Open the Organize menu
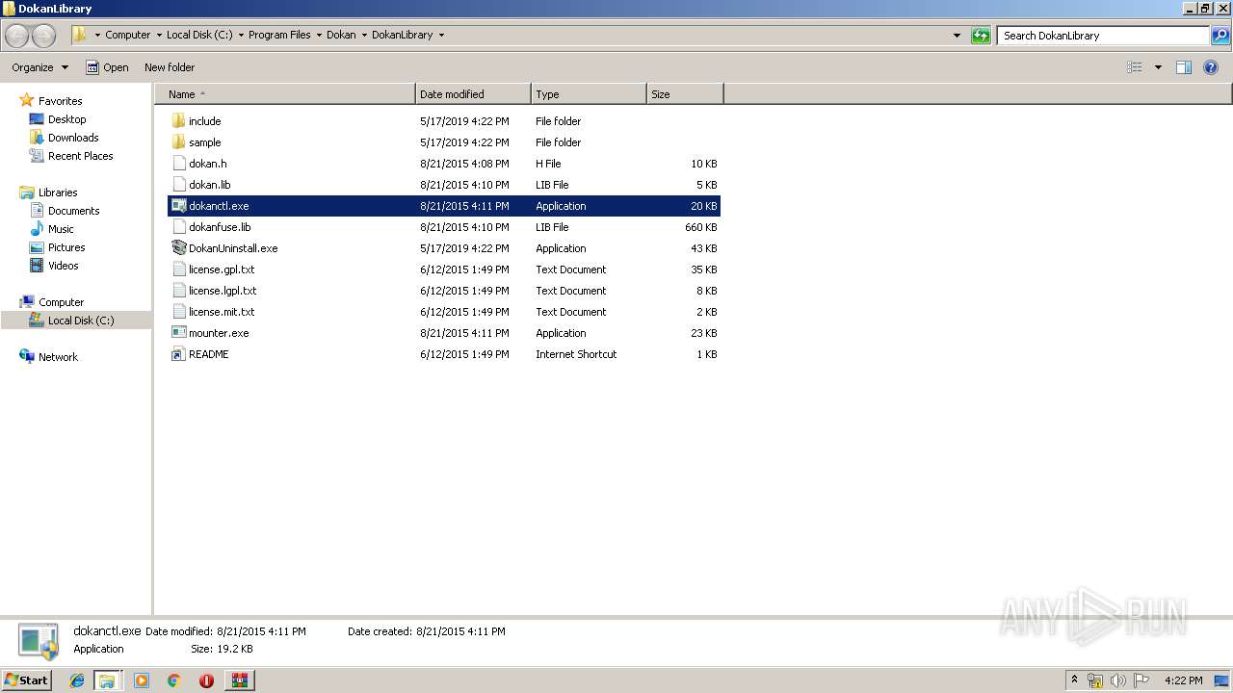Image resolution: width=1233 pixels, height=693 pixels. pos(39,67)
